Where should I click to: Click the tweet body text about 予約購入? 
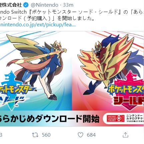pos(47,18)
